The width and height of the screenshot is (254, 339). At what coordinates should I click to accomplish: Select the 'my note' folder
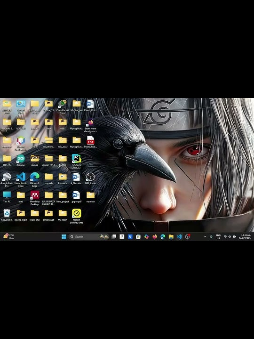tap(90, 197)
